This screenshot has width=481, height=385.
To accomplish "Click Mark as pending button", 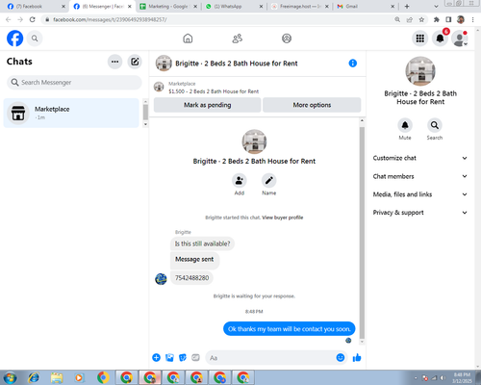I will [x=207, y=105].
